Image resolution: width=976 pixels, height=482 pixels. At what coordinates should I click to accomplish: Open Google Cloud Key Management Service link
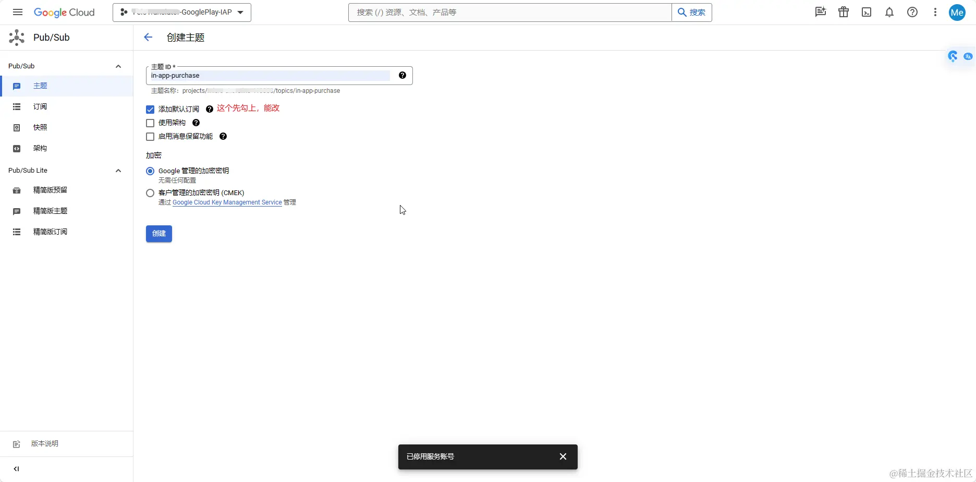pyautogui.click(x=227, y=202)
